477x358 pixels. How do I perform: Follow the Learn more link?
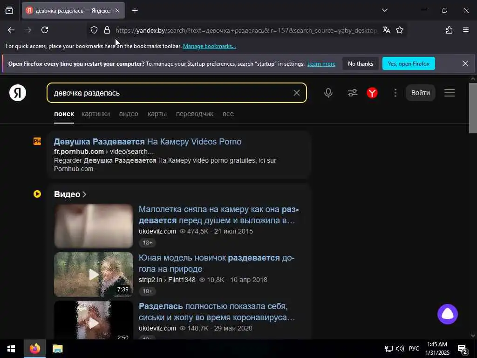tap(321, 64)
